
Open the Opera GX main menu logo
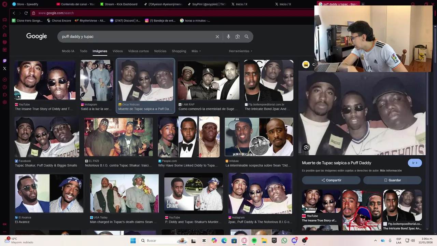coord(4,4)
